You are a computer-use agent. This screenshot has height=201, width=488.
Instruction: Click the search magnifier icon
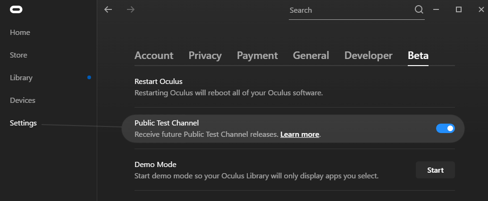point(419,9)
